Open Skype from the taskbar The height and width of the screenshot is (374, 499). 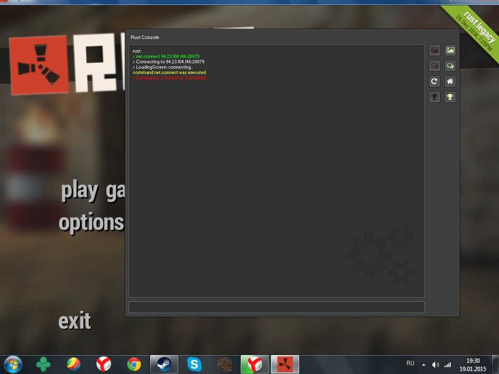tap(194, 364)
